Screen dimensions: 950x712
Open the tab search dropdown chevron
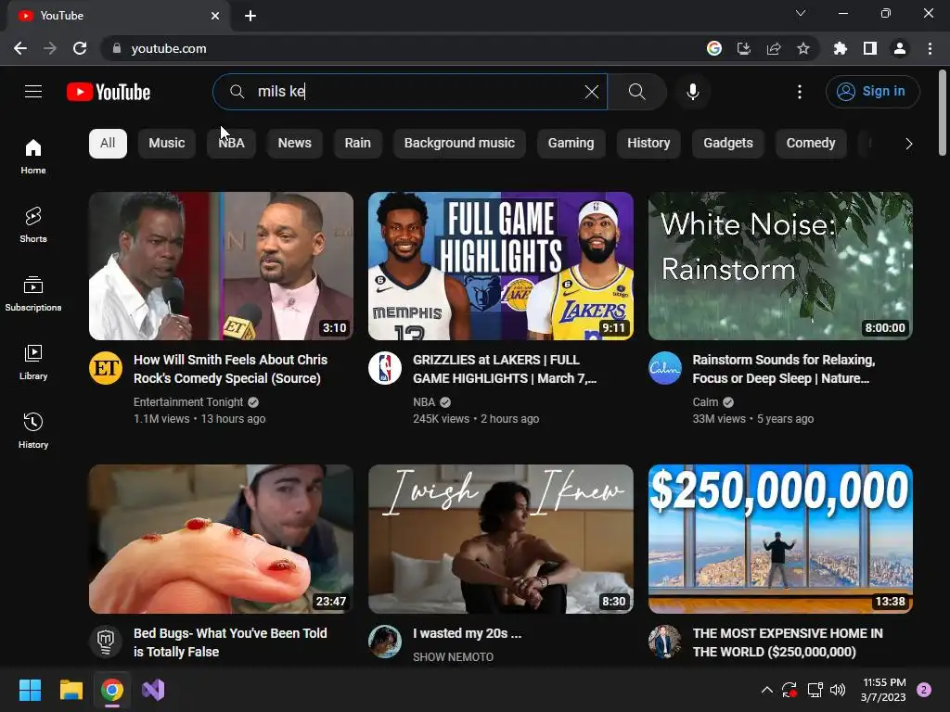pyautogui.click(x=801, y=13)
